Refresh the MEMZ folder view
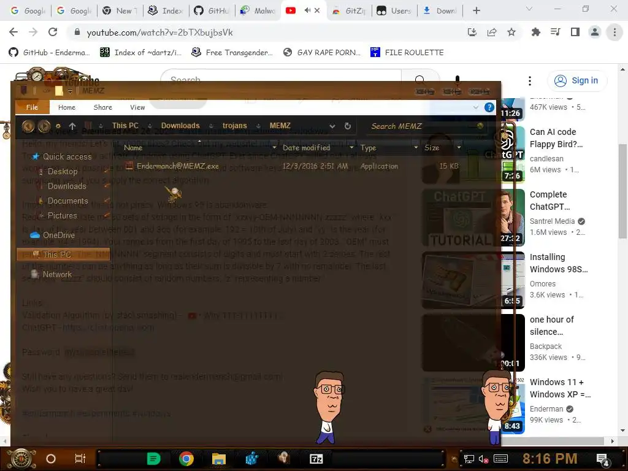This screenshot has width=628, height=471. (x=348, y=126)
